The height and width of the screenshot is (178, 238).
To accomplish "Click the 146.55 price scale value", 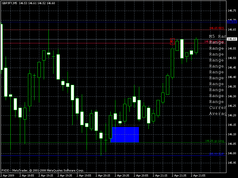I will tap(232, 49).
